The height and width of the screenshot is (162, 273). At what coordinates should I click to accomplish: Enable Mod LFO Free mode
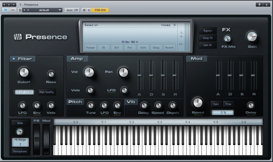point(228,104)
